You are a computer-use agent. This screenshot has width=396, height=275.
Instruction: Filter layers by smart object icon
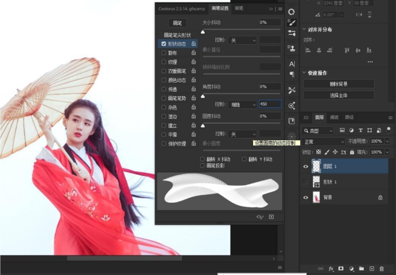pyautogui.click(x=379, y=131)
